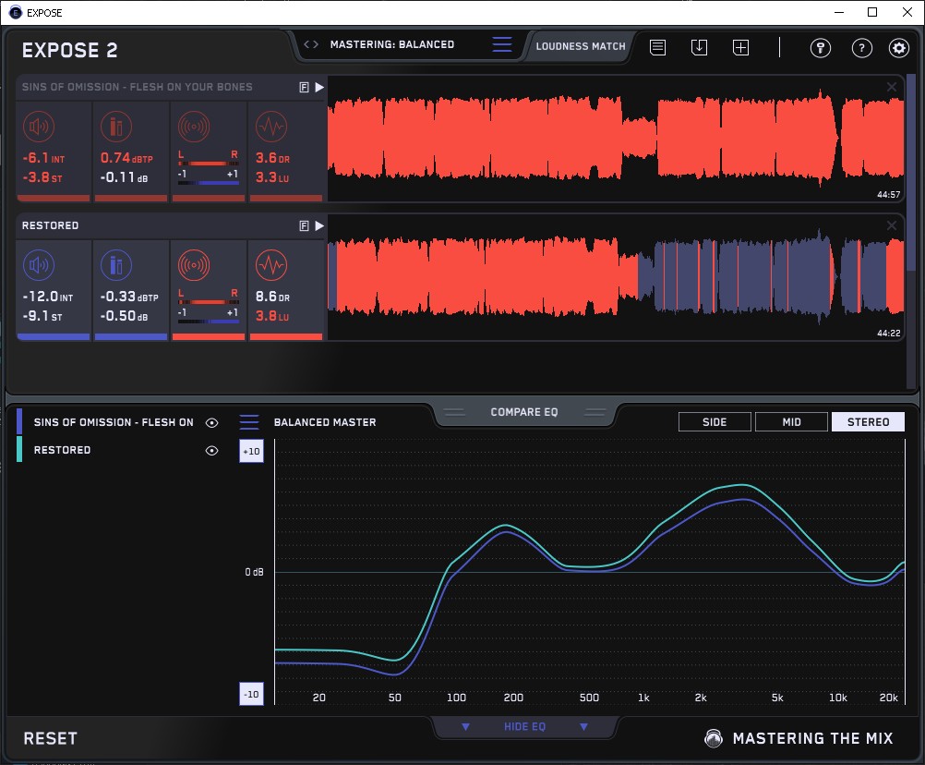The image size is (925, 765).
Task: Click the -6.1 INT loudness value
Action: [43, 158]
